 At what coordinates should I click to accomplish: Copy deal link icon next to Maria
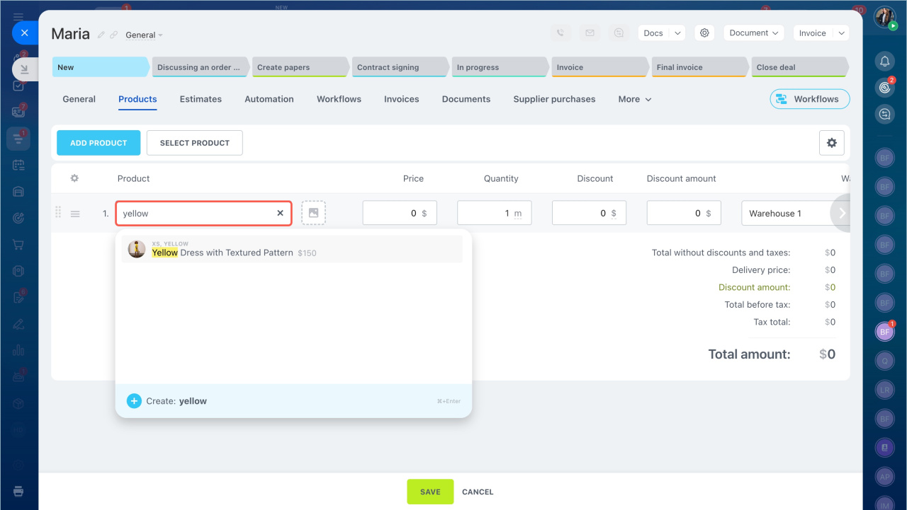(113, 35)
